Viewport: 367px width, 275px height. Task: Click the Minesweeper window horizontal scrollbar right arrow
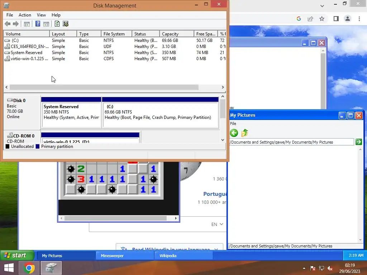coord(176,218)
